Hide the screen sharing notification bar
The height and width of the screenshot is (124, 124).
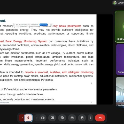point(51,25)
